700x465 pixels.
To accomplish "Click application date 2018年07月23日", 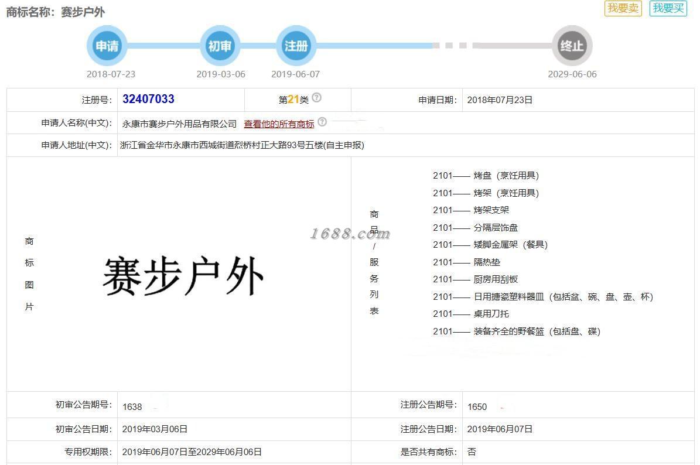I will [500, 100].
